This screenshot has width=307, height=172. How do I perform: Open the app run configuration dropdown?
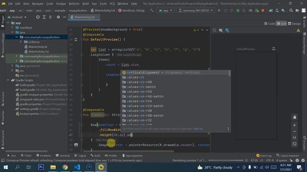point(165,11)
